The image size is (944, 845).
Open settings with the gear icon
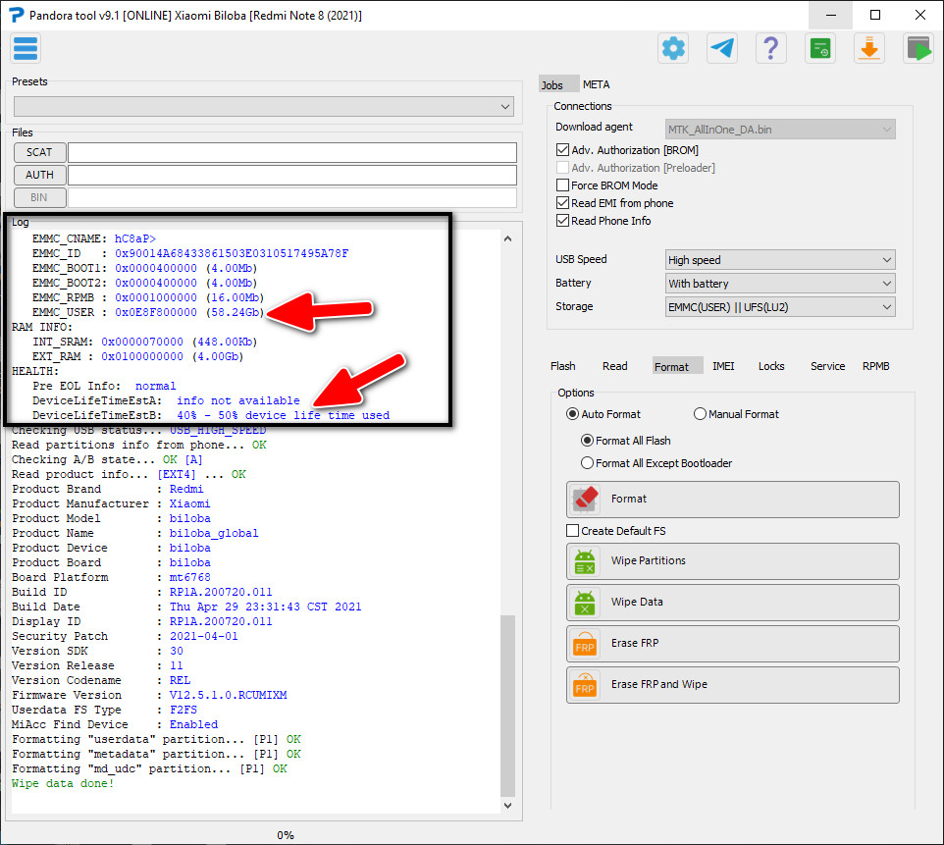click(673, 48)
